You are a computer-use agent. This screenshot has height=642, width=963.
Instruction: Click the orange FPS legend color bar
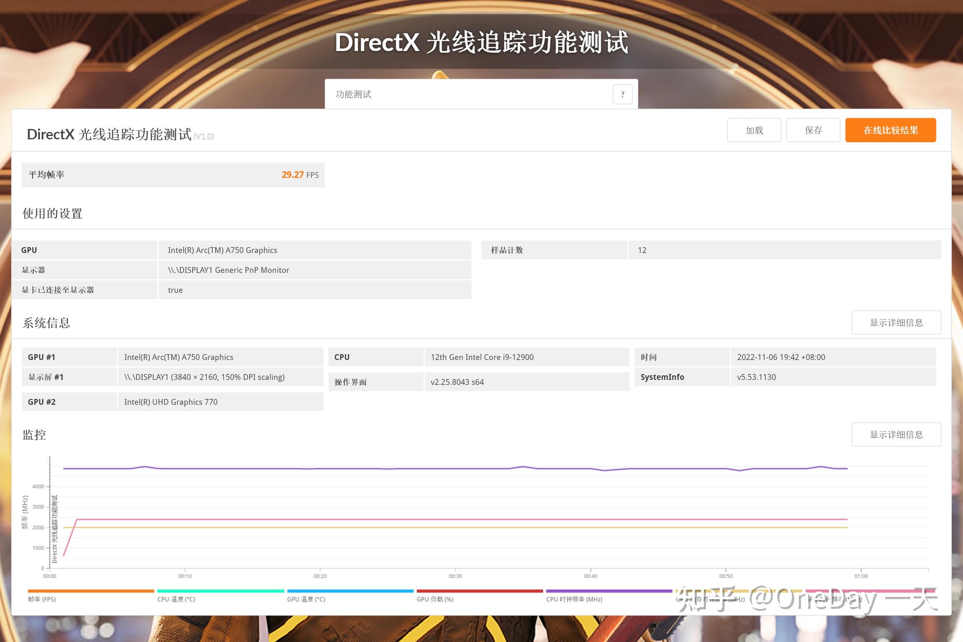[x=91, y=591]
